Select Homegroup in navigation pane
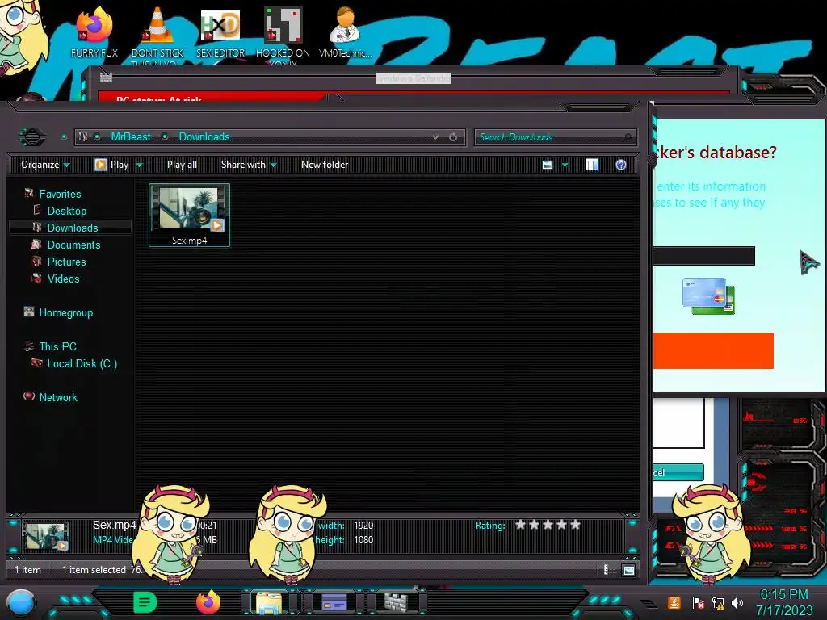 pos(66,312)
